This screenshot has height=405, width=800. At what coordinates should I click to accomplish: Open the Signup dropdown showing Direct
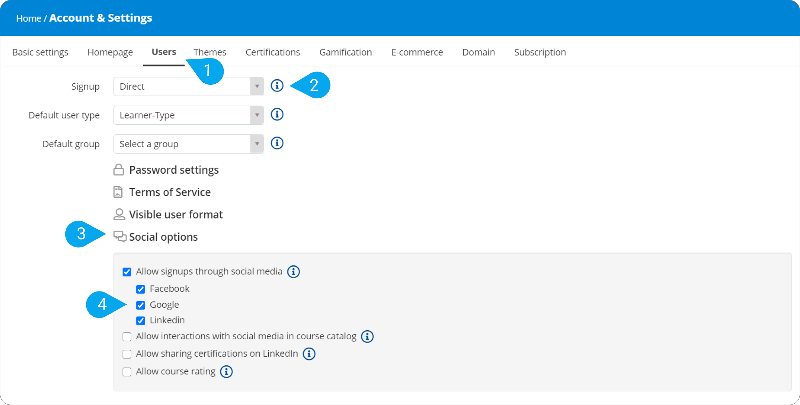click(x=188, y=86)
